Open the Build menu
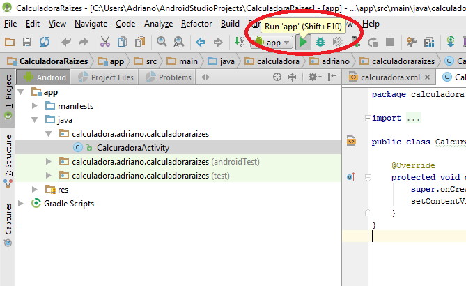This screenshot has width=466, height=286. (230, 24)
